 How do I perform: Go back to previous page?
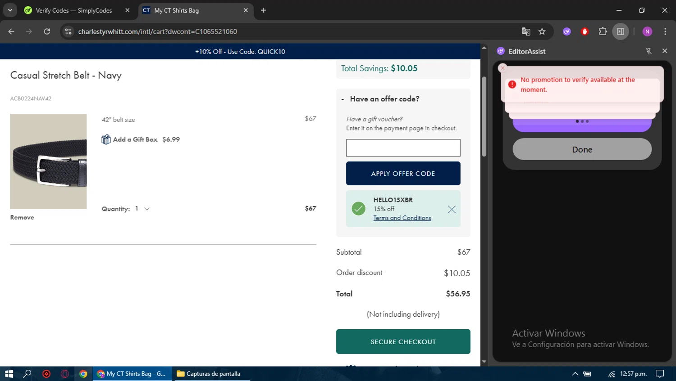pos(11,31)
